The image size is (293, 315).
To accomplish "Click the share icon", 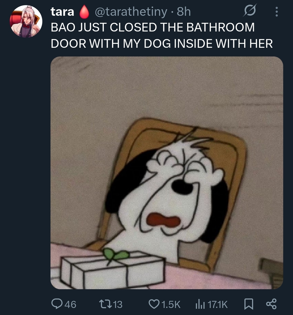I will [271, 304].
